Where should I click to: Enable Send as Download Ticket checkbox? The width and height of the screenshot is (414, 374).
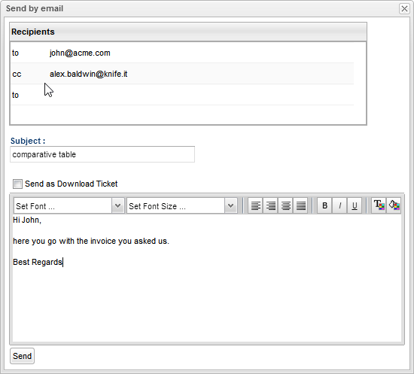point(17,184)
